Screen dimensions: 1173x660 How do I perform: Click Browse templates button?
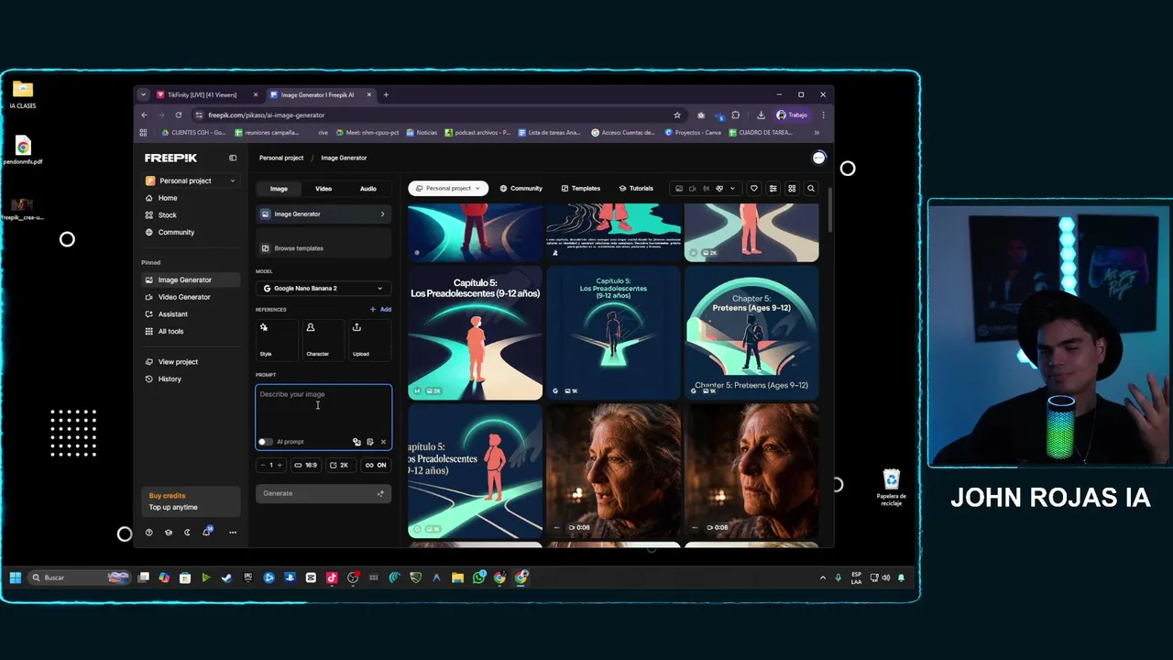[x=323, y=248]
